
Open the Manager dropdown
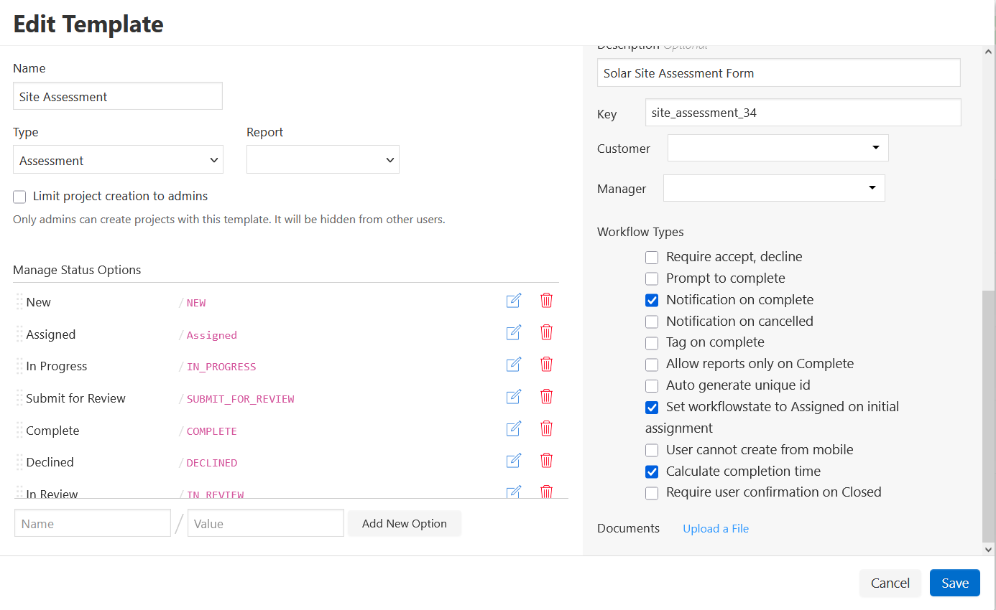pos(774,188)
